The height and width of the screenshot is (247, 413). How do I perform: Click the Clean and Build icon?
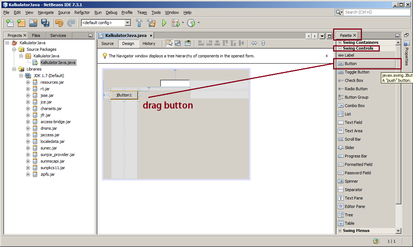[151, 23]
